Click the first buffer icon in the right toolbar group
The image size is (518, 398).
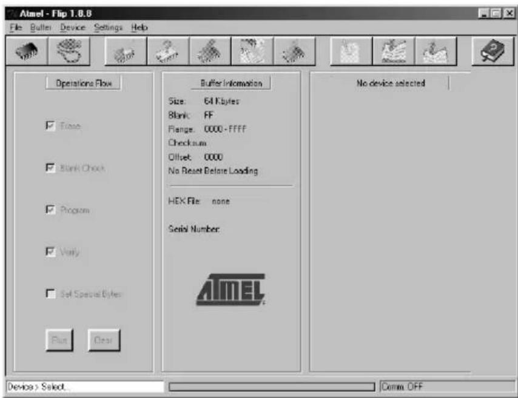pos(351,51)
